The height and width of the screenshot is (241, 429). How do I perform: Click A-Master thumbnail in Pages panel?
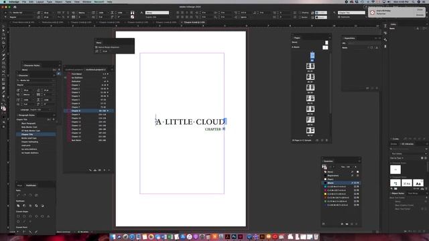coord(325,48)
